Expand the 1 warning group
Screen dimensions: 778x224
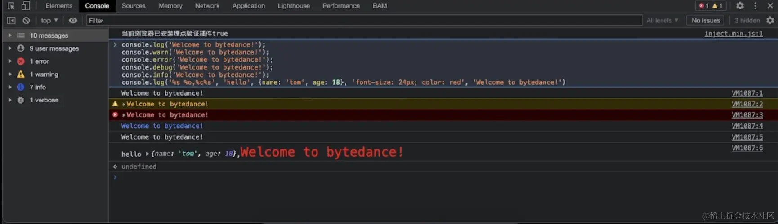pyautogui.click(x=10, y=74)
